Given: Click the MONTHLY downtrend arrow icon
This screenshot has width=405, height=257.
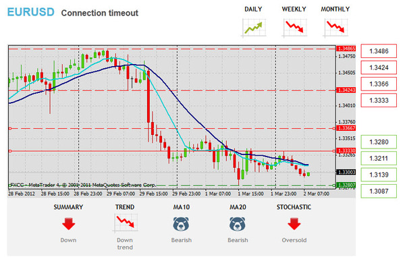Looking at the screenshot, I should click(335, 28).
